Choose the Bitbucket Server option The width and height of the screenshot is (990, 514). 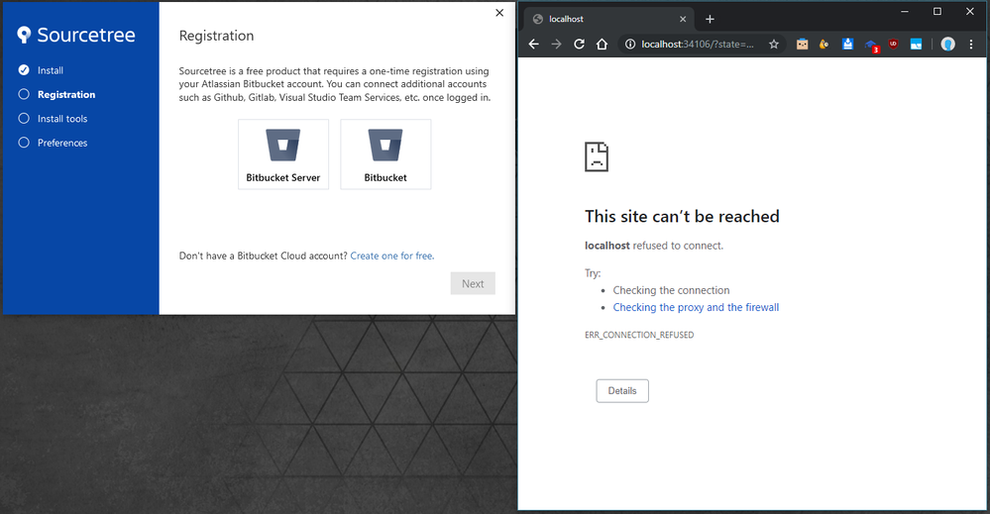(283, 154)
